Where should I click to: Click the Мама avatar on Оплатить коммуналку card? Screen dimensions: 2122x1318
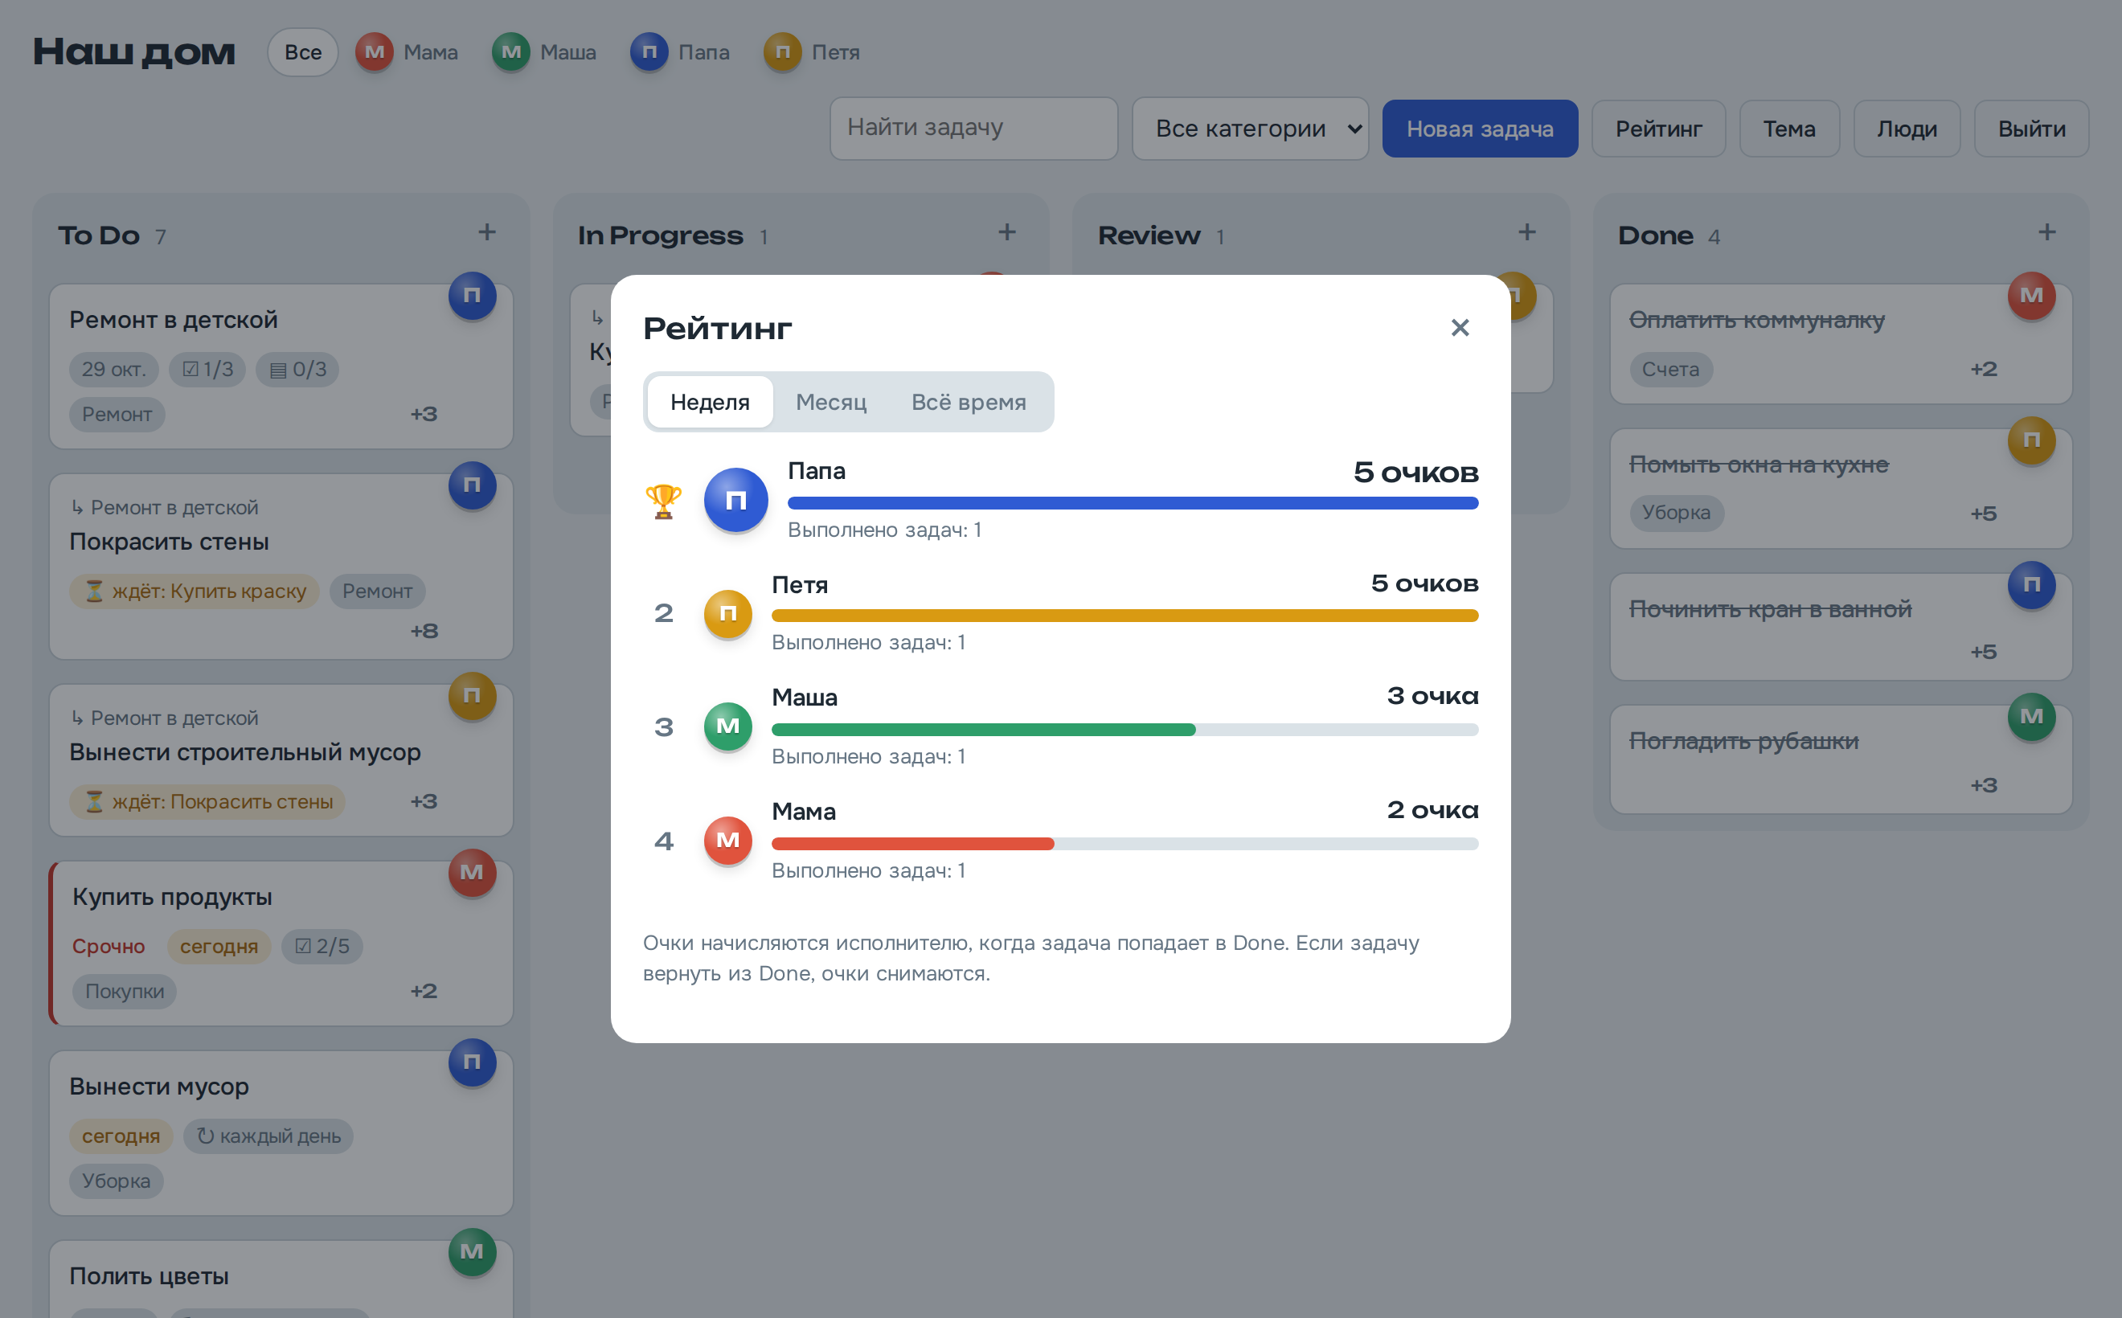pos(2031,296)
